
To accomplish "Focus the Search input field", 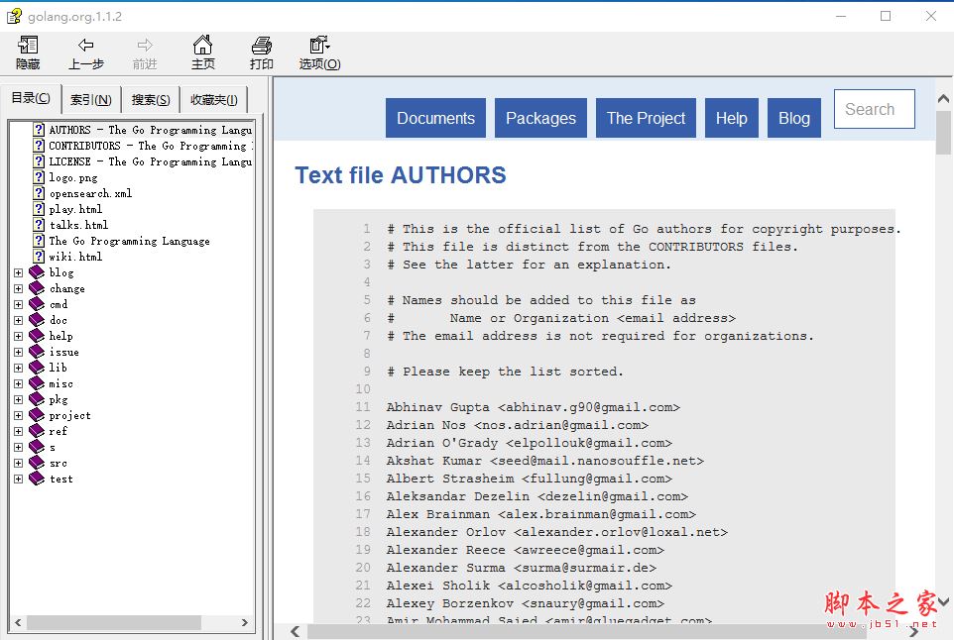I will tap(875, 109).
